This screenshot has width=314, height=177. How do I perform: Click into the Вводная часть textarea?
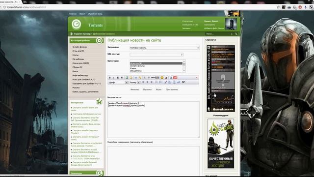coord(154,119)
